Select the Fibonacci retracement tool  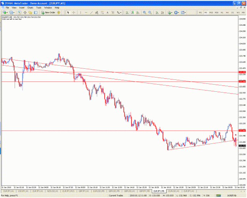point(102,12)
